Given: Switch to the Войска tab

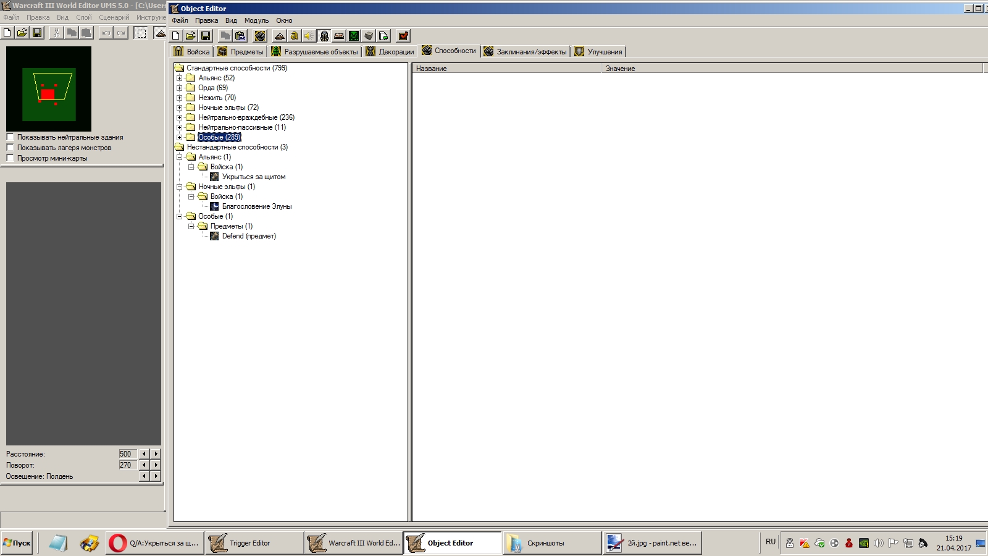Looking at the screenshot, I should click(x=192, y=52).
